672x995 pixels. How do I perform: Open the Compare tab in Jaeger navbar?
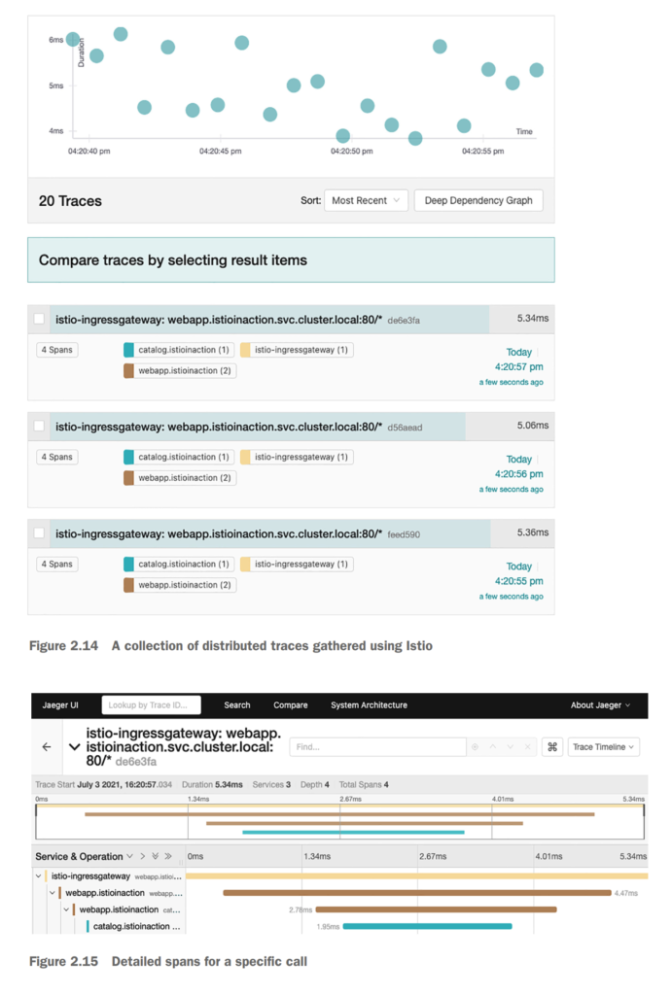[x=291, y=705]
